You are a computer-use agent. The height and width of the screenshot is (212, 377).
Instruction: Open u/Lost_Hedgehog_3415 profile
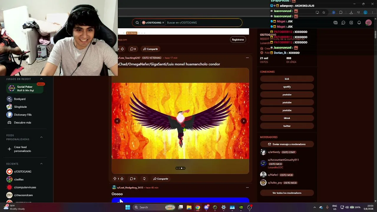pyautogui.click(x=130, y=188)
